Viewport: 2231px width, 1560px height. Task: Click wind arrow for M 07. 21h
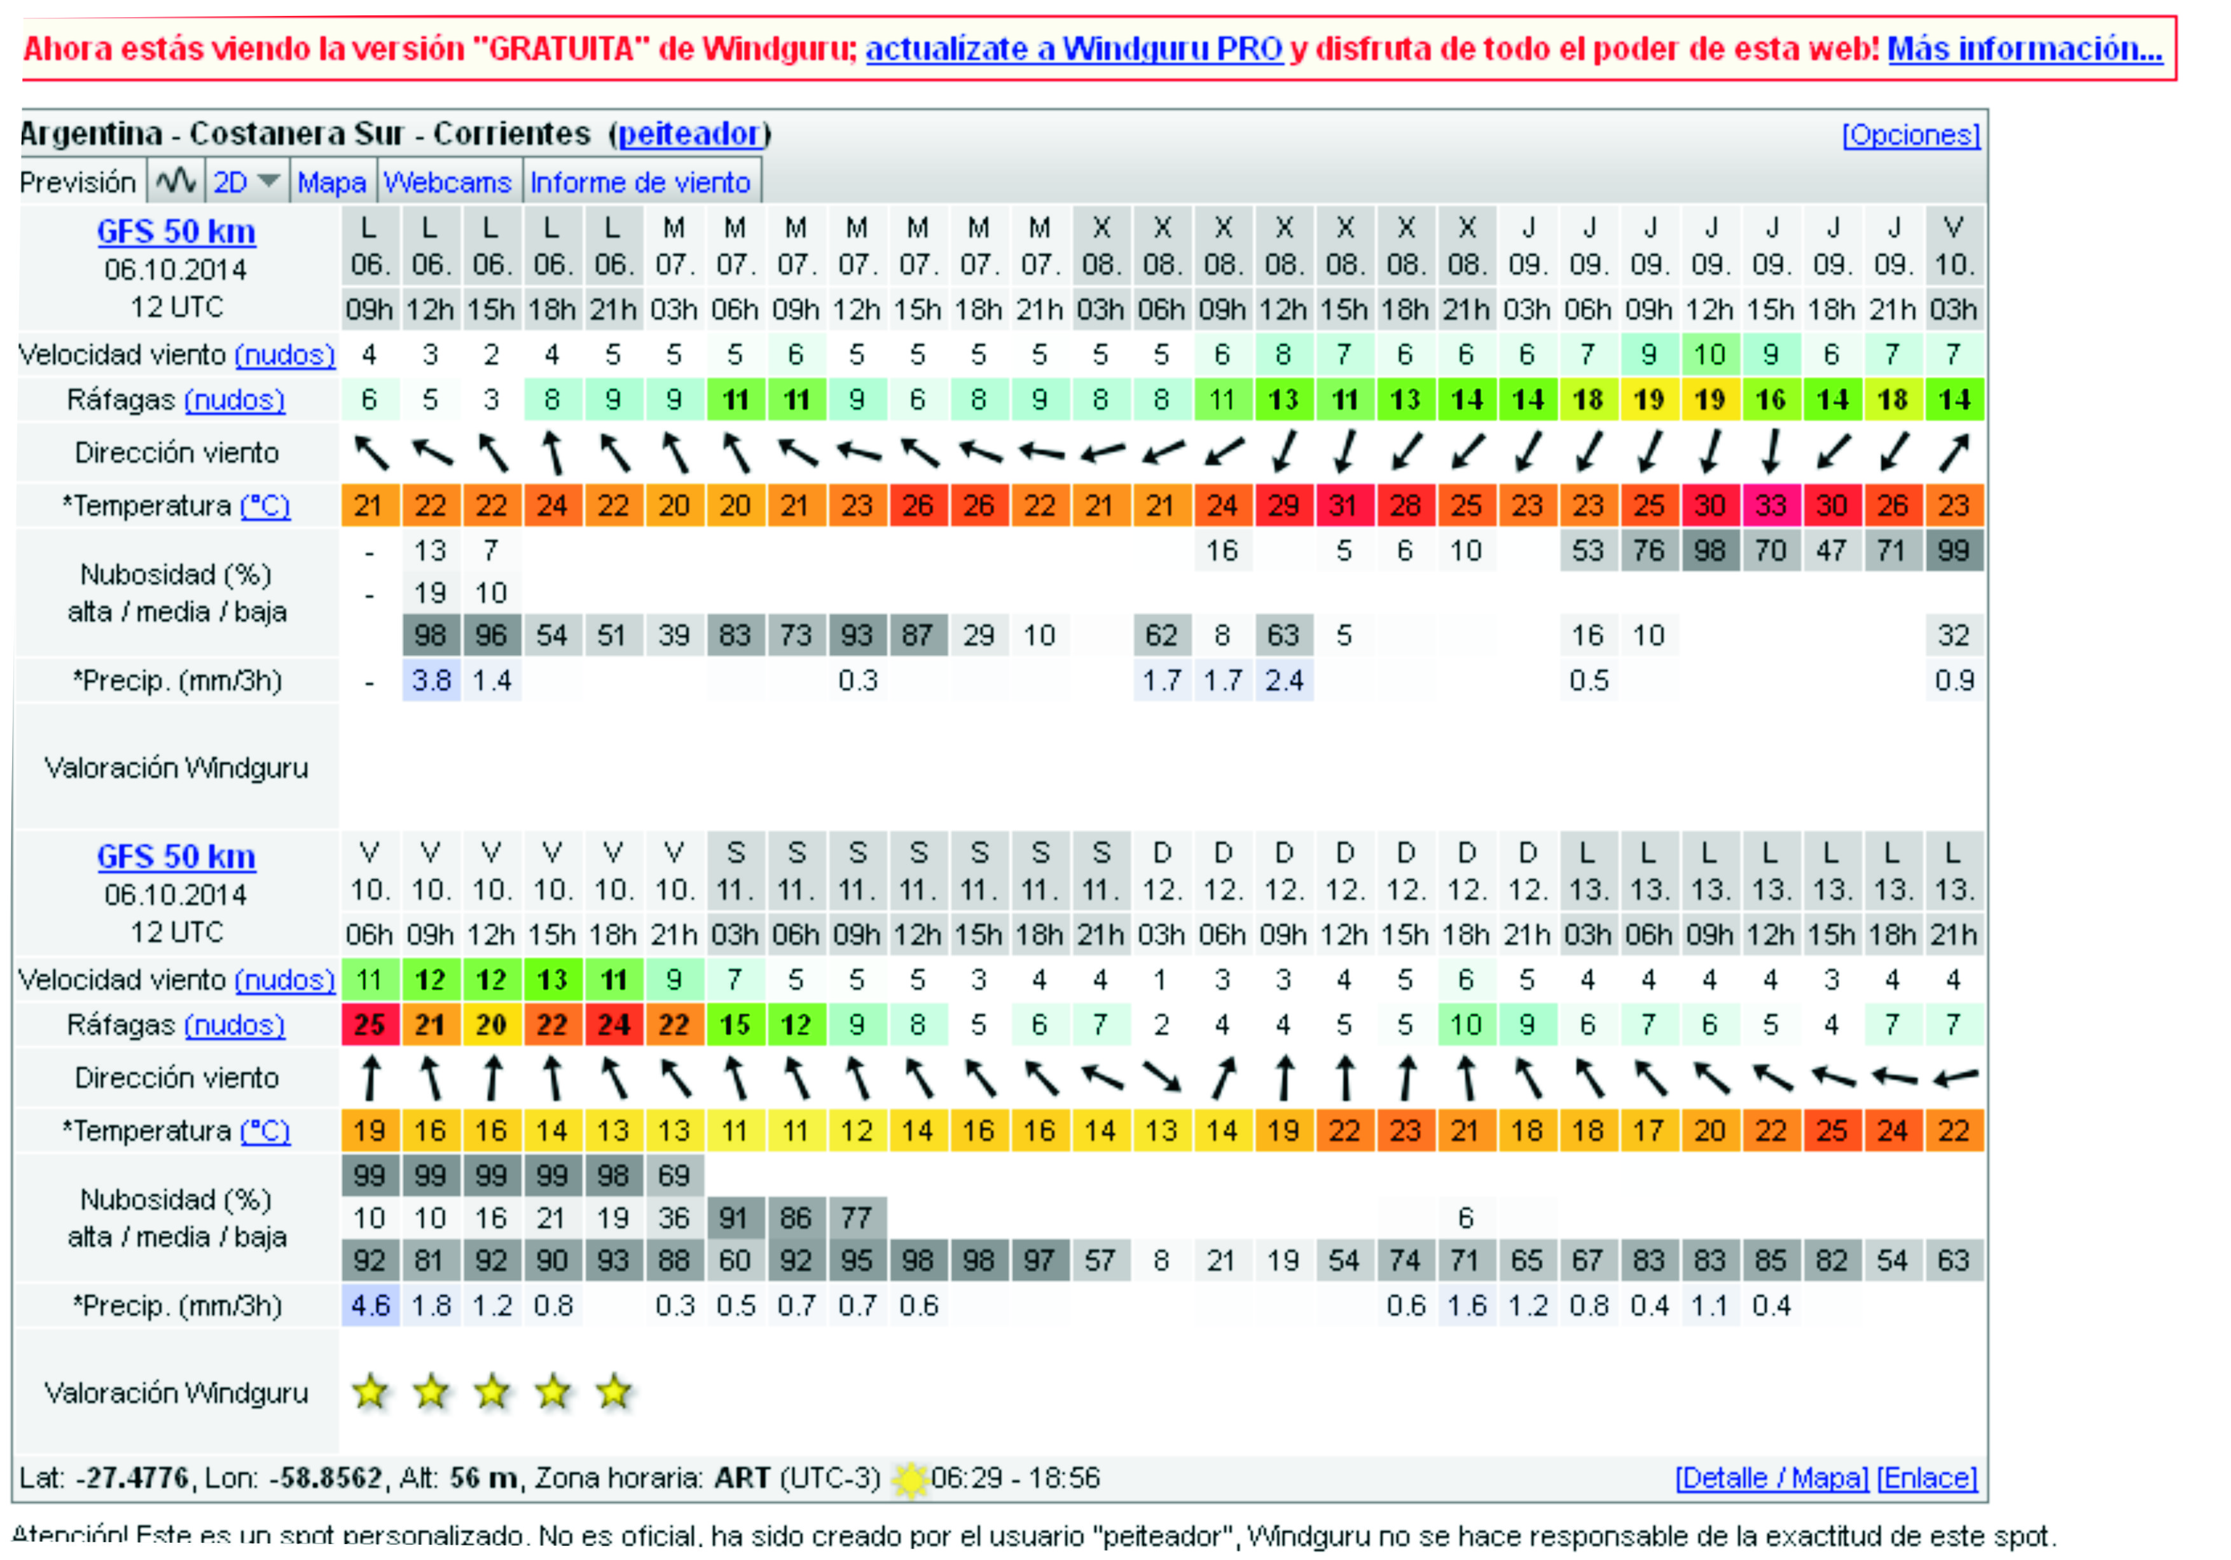click(1040, 453)
